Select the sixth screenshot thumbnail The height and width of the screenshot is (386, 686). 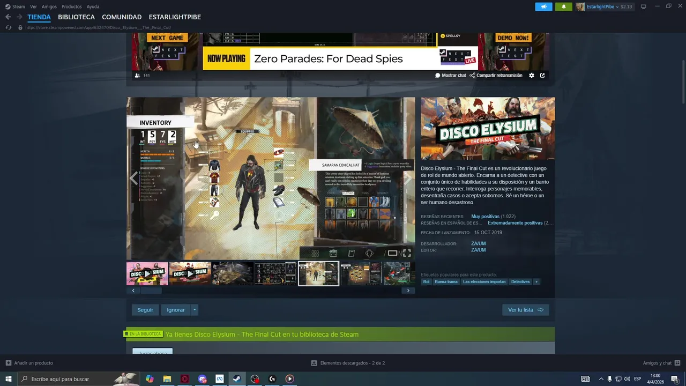click(x=361, y=273)
